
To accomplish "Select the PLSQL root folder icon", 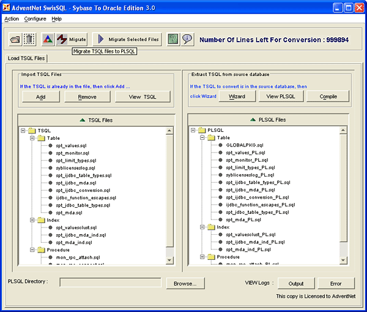I will click(x=202, y=130).
